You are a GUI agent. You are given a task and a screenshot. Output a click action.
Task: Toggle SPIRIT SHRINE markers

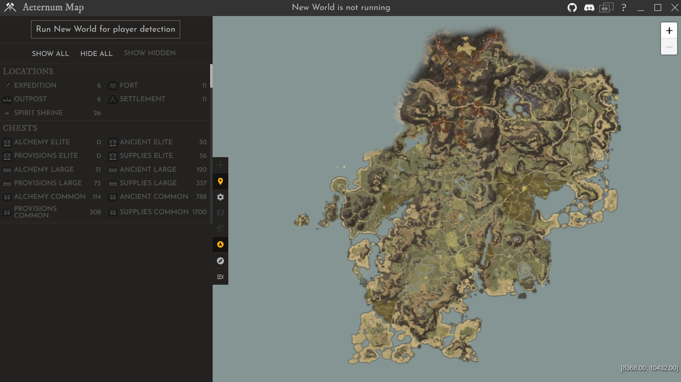pyautogui.click(x=38, y=113)
